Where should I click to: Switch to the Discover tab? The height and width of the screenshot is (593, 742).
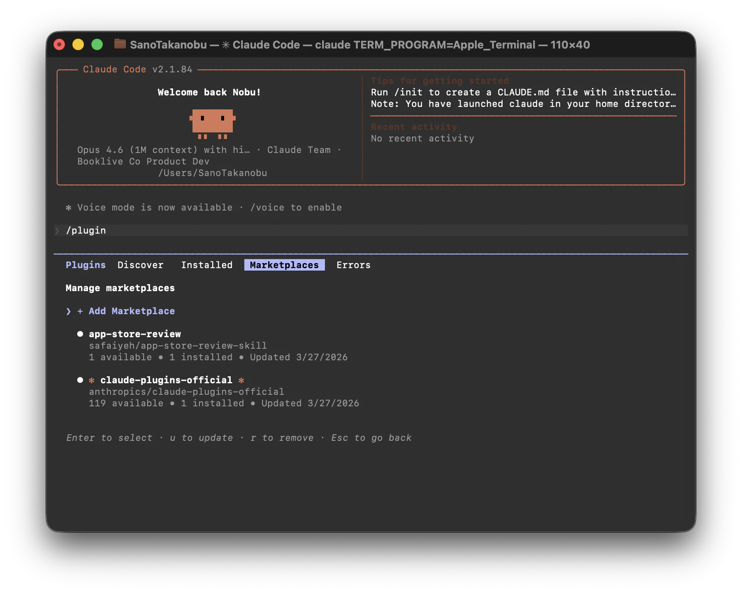(x=140, y=265)
